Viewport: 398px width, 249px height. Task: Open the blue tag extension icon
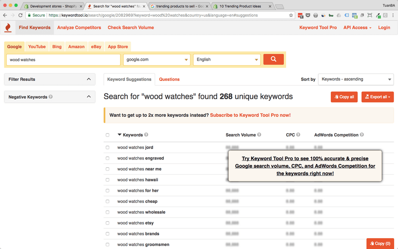click(x=346, y=15)
